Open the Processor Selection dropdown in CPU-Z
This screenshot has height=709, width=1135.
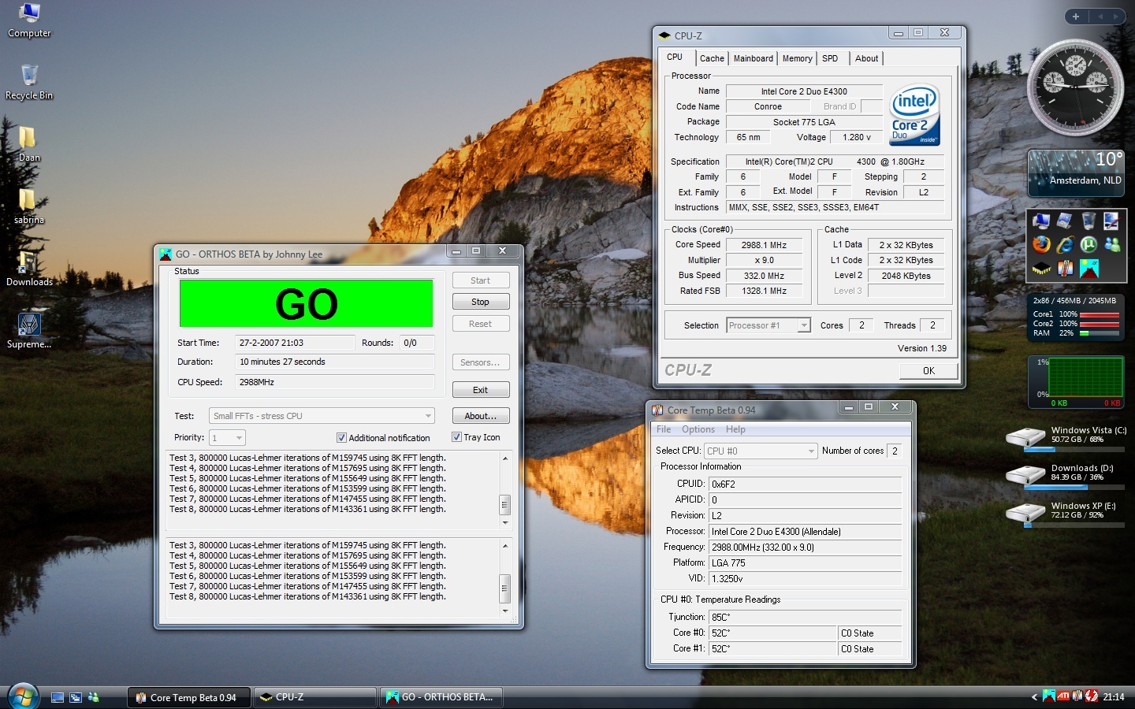pyautogui.click(x=768, y=325)
